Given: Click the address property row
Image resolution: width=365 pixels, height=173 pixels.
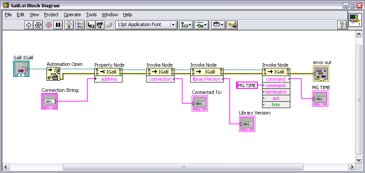Looking at the screenshot, I should tap(108, 79).
